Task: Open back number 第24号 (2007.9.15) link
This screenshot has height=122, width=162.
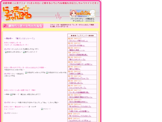Action: tap(78, 41)
